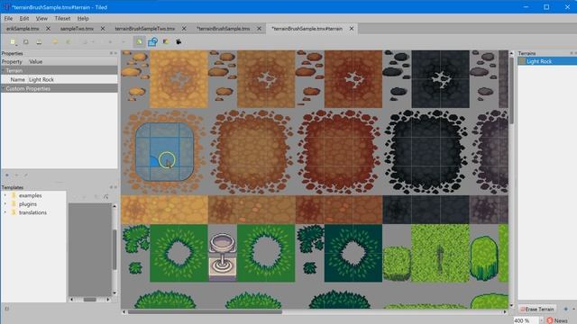Open the 400 % zoom dropdown

(541, 320)
